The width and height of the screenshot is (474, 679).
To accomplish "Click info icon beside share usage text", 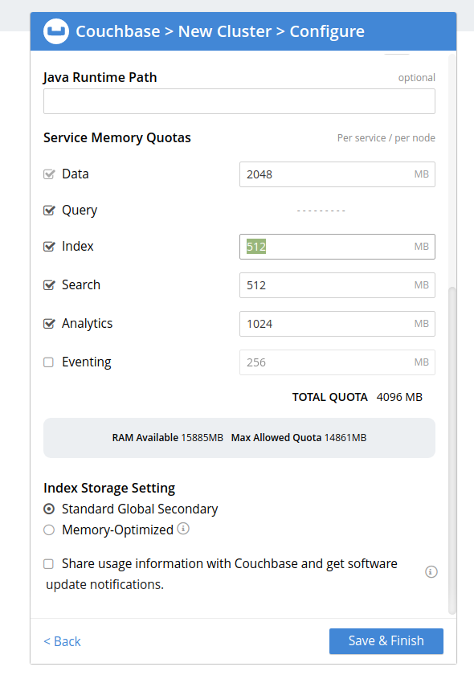I will [431, 571].
